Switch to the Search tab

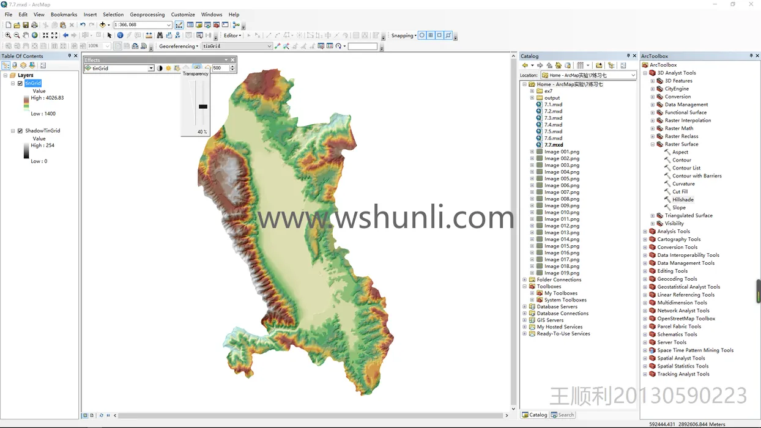(563, 415)
